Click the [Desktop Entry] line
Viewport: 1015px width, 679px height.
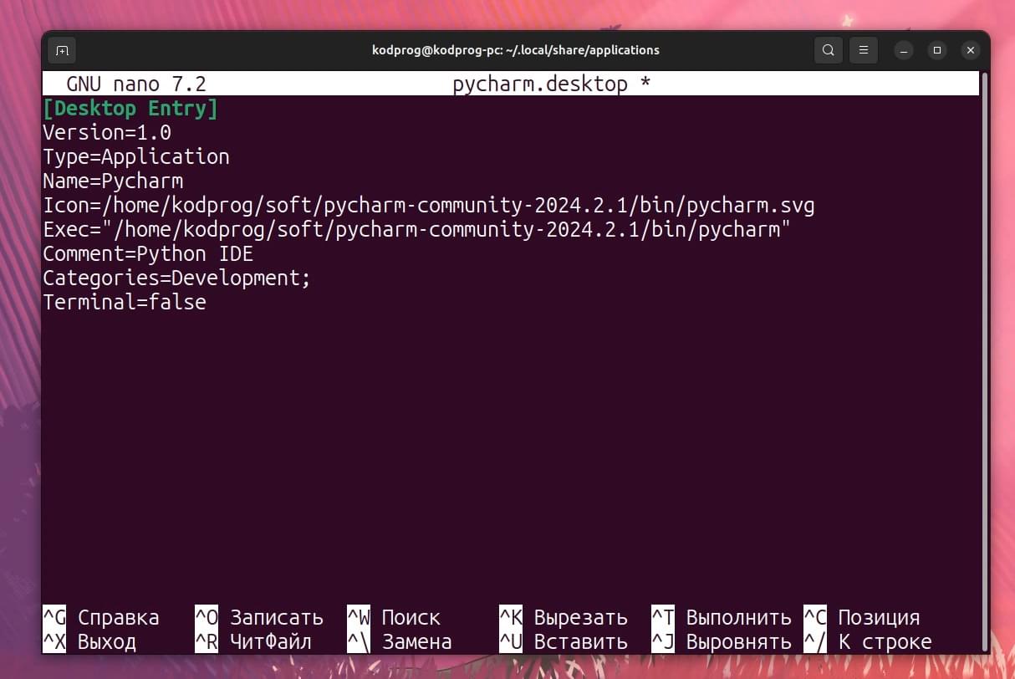click(130, 109)
